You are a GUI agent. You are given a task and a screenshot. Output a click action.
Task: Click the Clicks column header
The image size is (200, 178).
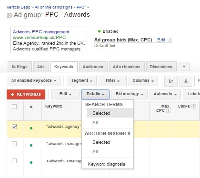click(184, 106)
